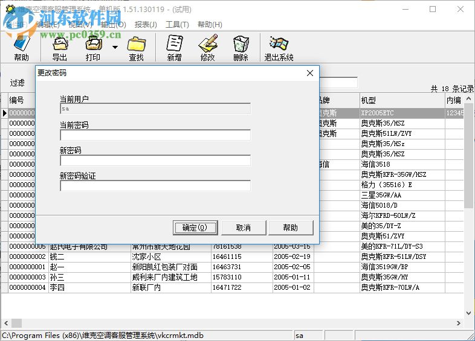475x341 pixels.
Task: Focus the 新密码 input field
Action: [155, 161]
